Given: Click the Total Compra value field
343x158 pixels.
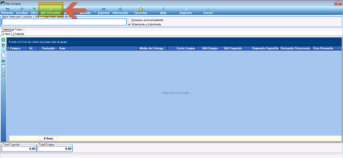Looking at the screenshot, I should tap(55, 149).
